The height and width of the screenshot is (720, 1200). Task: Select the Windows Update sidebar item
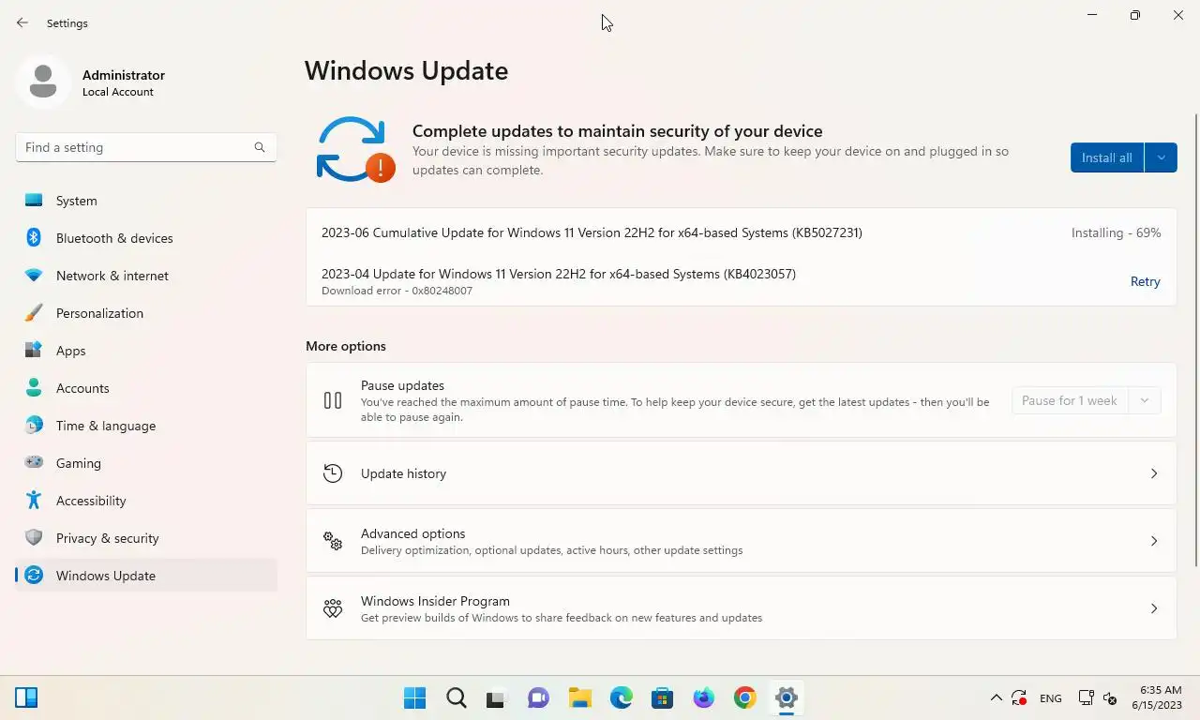pyautogui.click(x=146, y=576)
